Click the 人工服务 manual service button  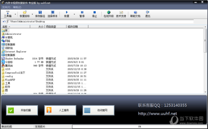point(60,110)
